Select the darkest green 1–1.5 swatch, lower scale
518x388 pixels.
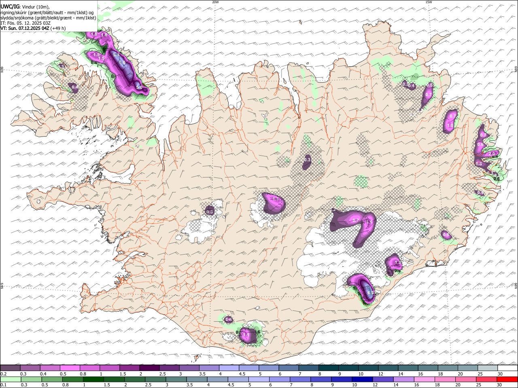pyautogui.click(x=93, y=380)
